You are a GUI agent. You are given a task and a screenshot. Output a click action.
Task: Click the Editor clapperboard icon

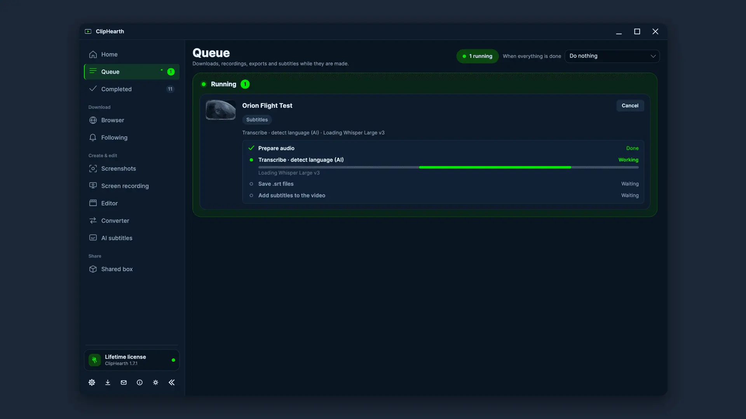[x=93, y=203]
